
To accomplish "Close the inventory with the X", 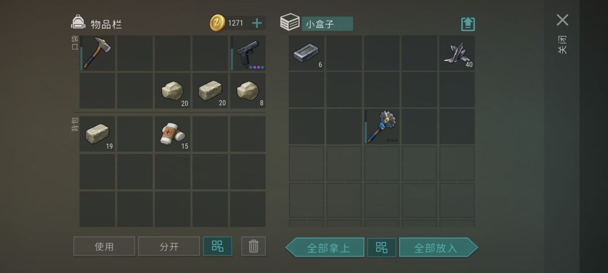I will click(x=562, y=20).
